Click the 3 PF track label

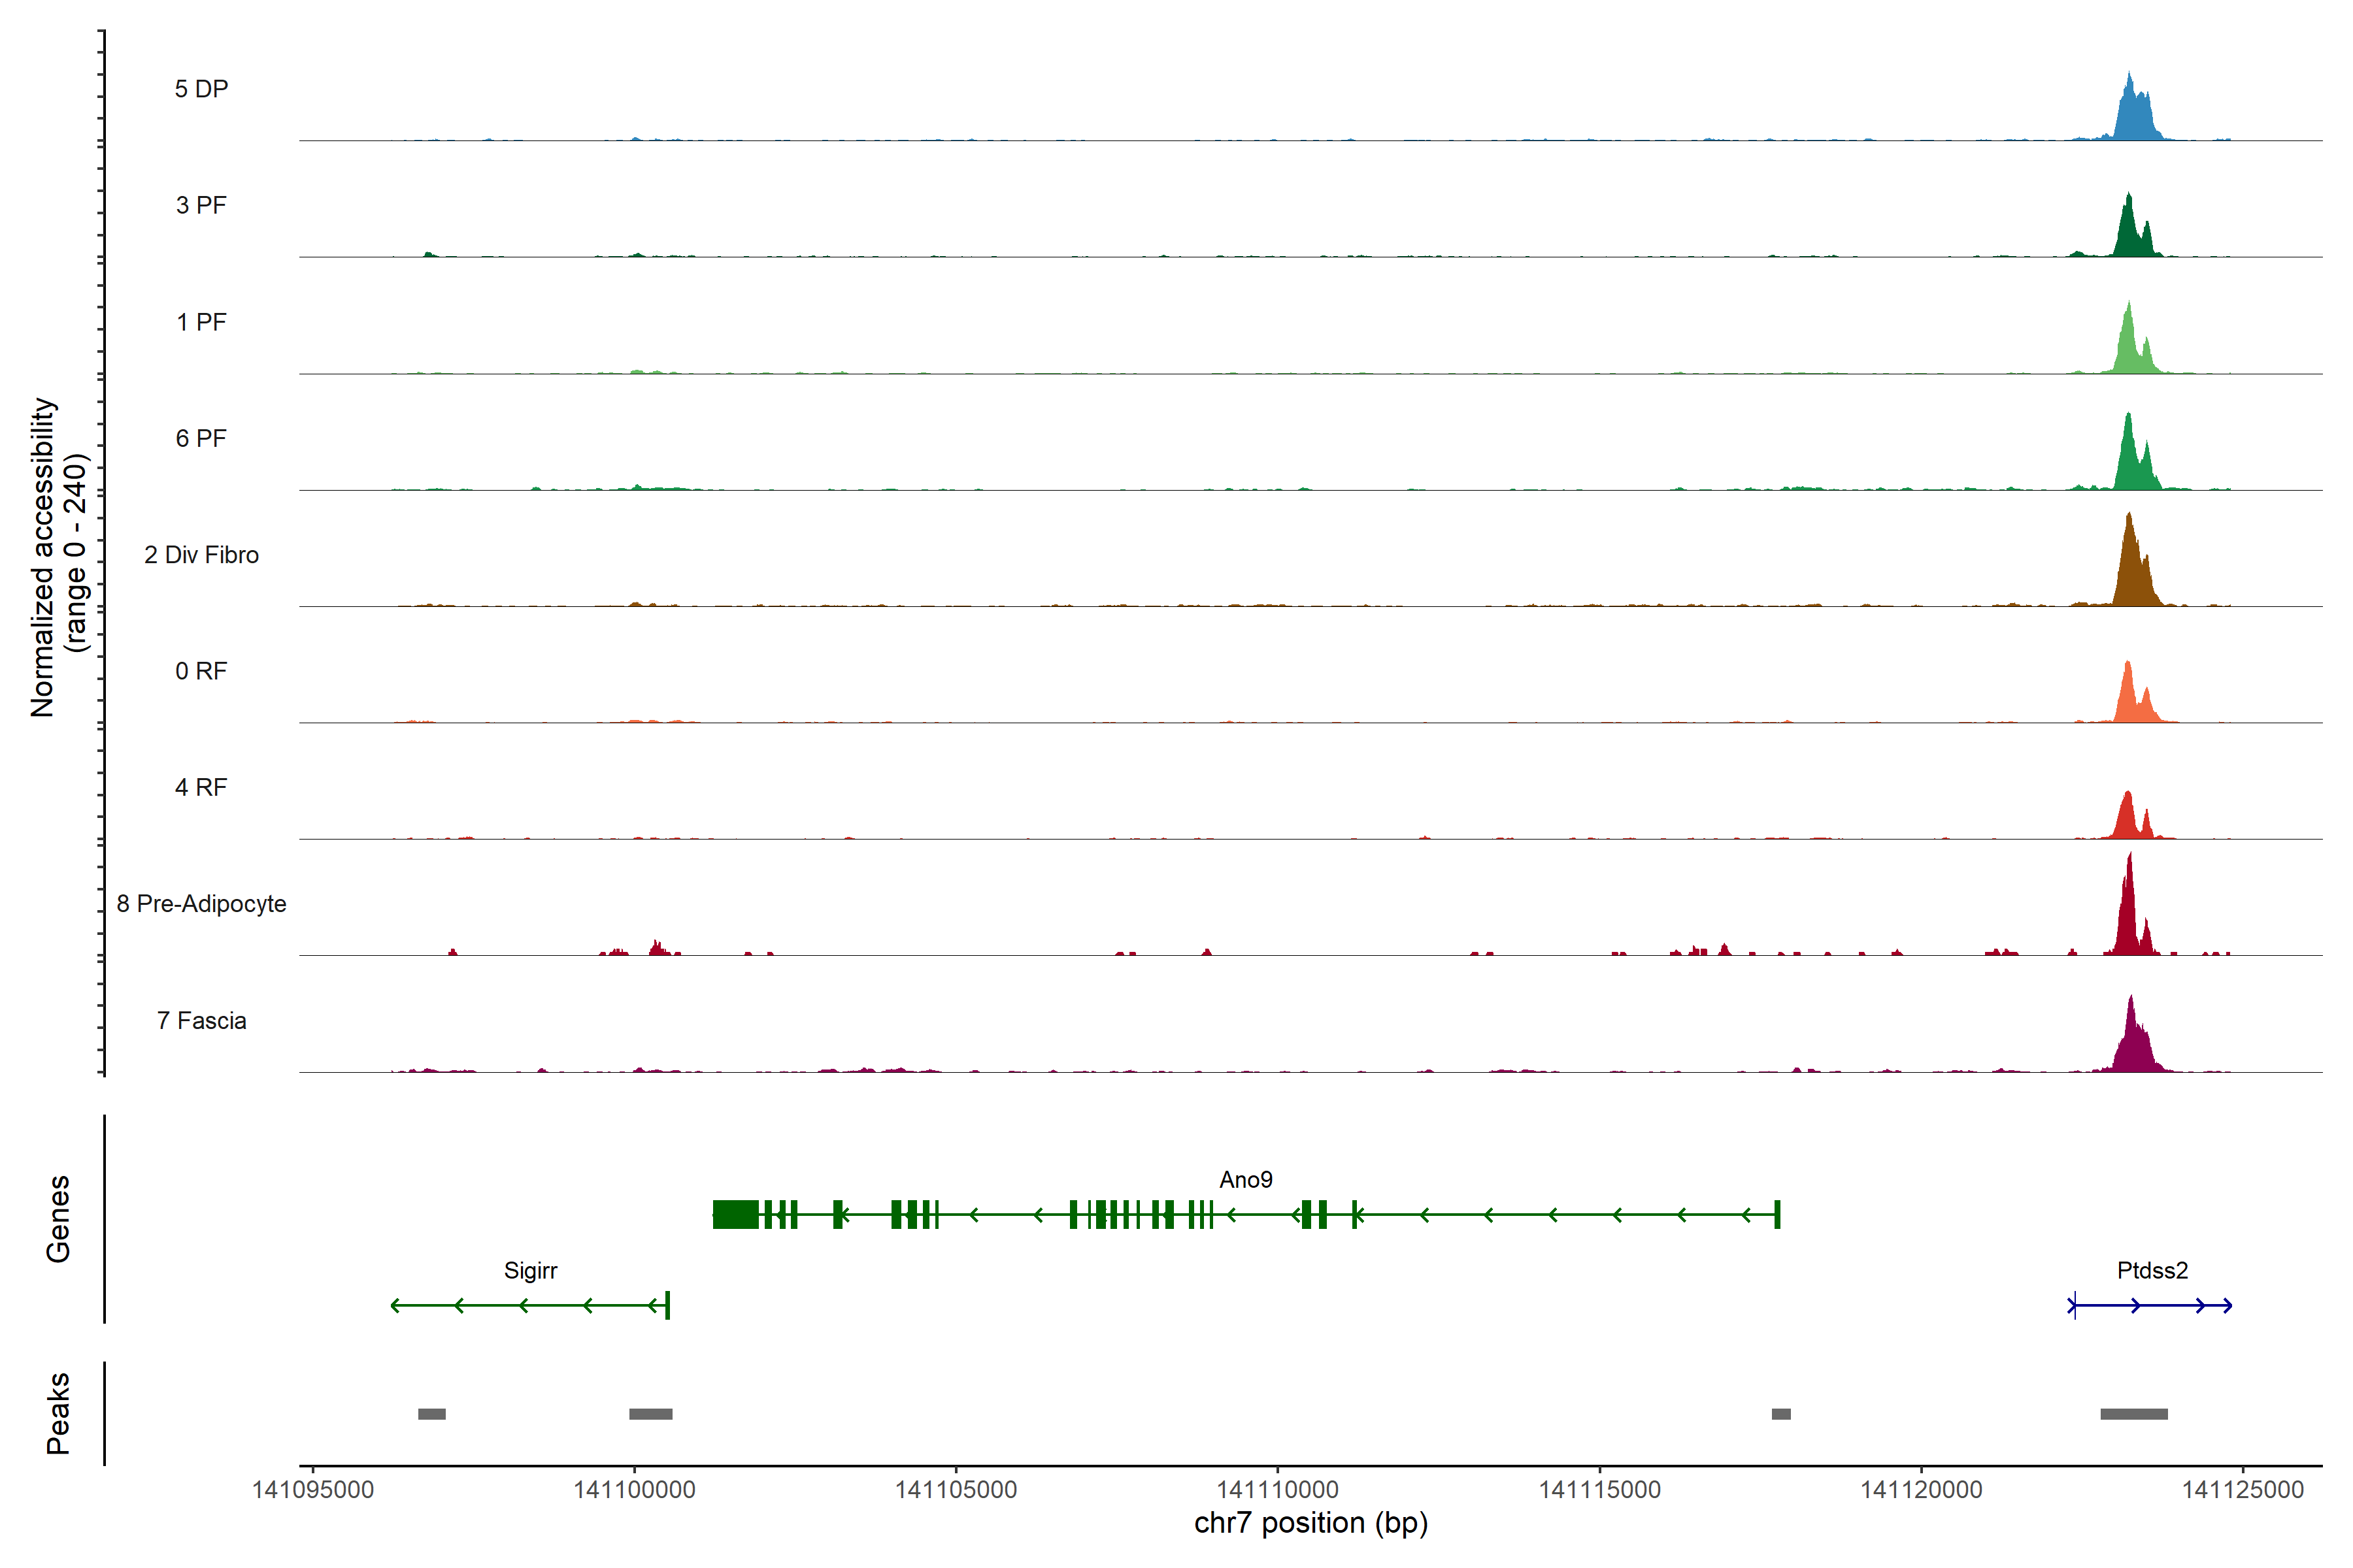[201, 205]
